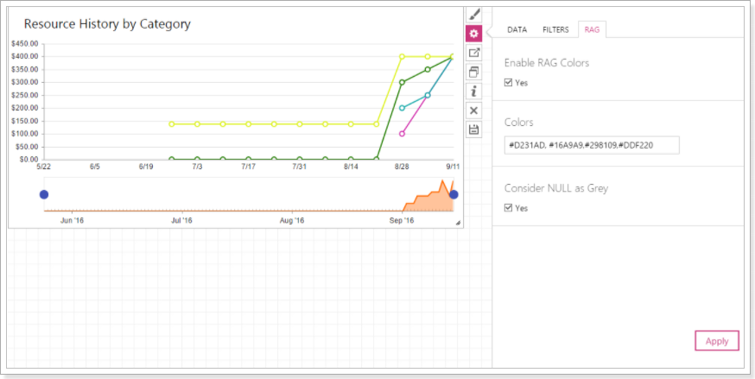Click the Colors hex codes input field
The width and height of the screenshot is (755, 379).
click(592, 145)
